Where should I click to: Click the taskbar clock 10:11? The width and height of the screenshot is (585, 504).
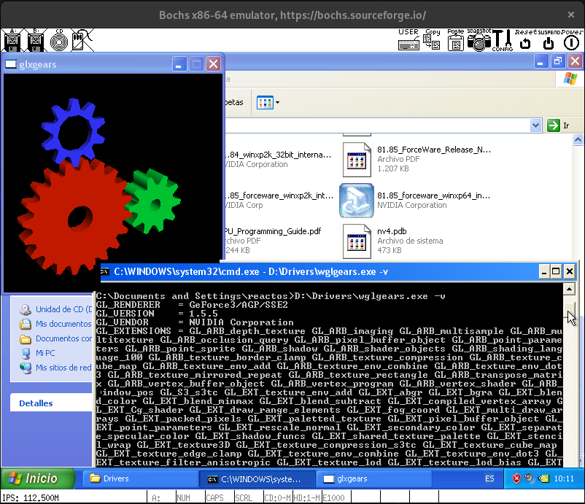(564, 478)
